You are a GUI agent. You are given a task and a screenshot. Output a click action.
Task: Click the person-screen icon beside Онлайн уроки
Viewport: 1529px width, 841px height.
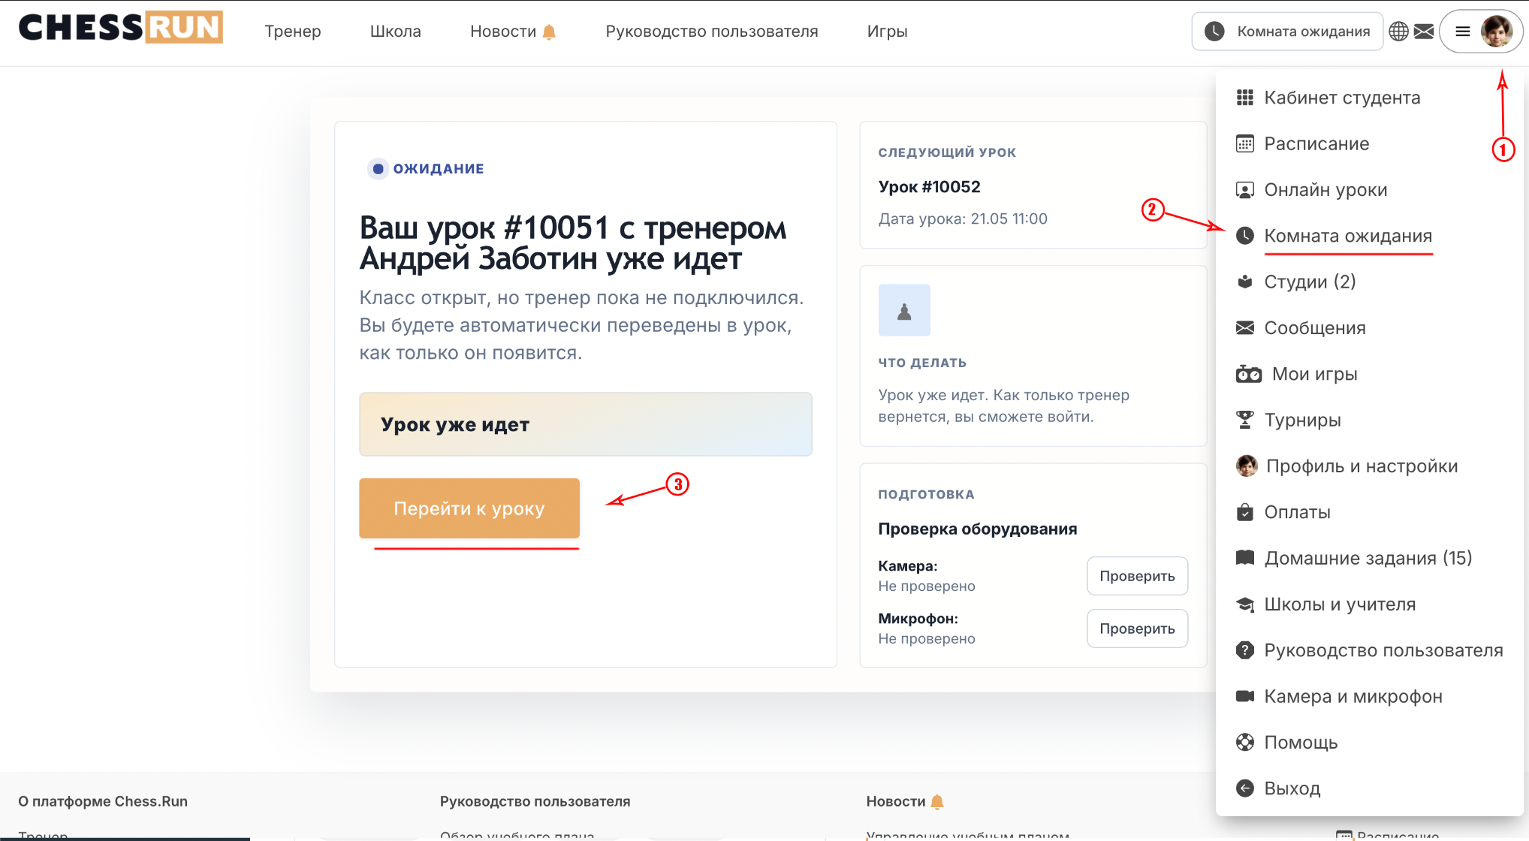coord(1245,190)
